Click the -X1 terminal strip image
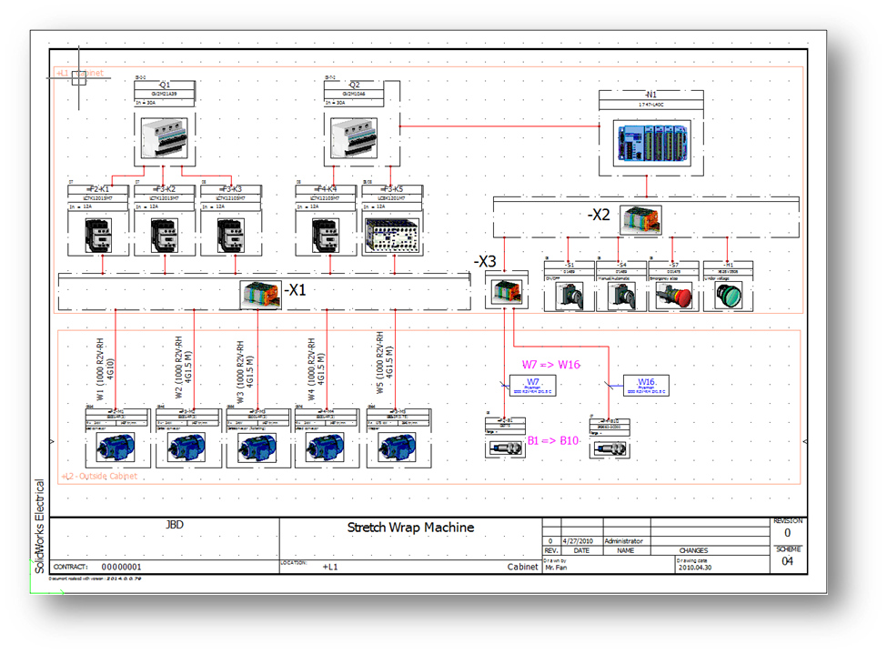This screenshot has height=654, width=887. point(261,294)
